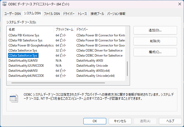Click the 追加(D)... button
The width and height of the screenshot is (184, 127).
click(155, 30)
